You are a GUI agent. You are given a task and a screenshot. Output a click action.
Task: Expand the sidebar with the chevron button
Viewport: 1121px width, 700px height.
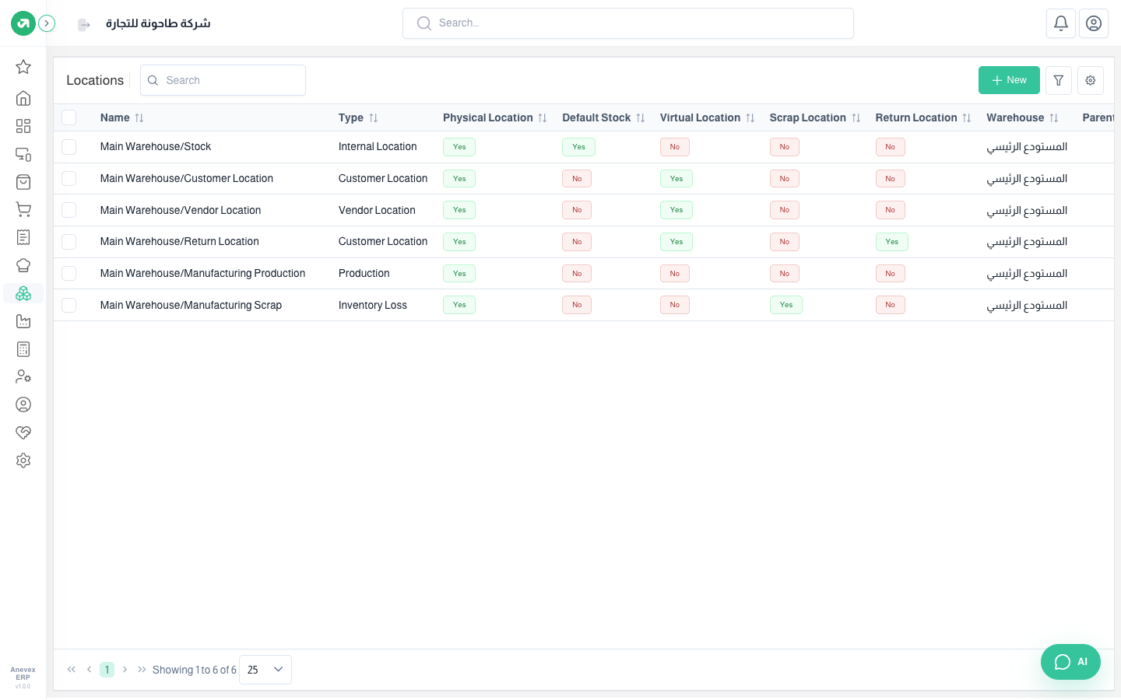[47, 23]
